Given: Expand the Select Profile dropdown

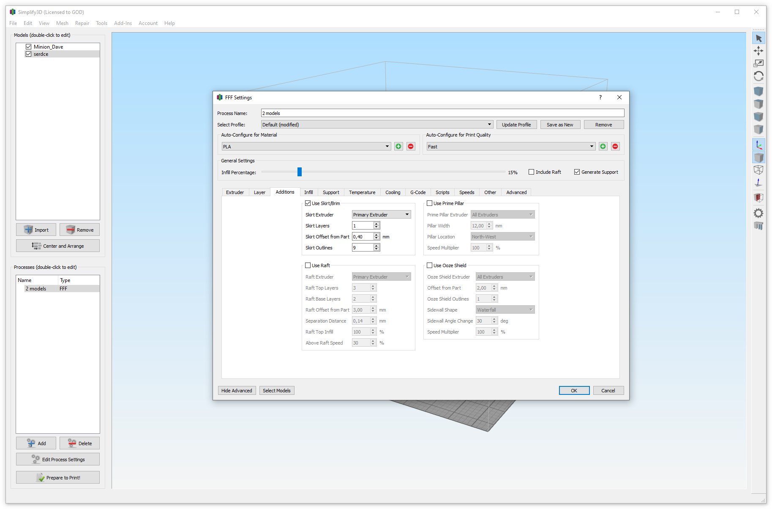Looking at the screenshot, I should pyautogui.click(x=377, y=125).
